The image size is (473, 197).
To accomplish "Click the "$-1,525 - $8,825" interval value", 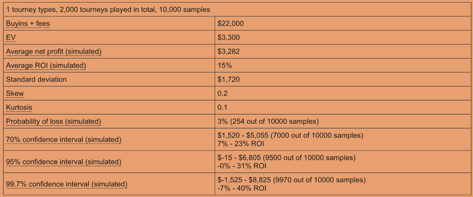I will point(244,180).
